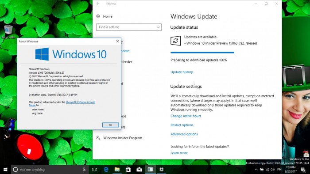Viewport: 310px width, 174px height.
Task: Click the Settings gear on taskbar
Action: click(162, 170)
